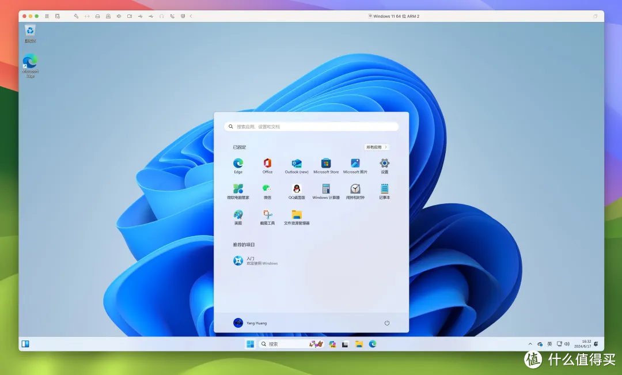The image size is (622, 375).
Task: Open the 微信 app
Action: pyautogui.click(x=267, y=192)
